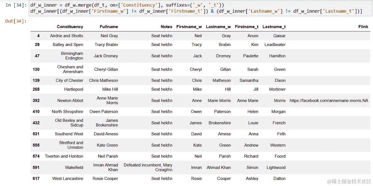Select the Birmingham Erdington cell

[x=72, y=56]
